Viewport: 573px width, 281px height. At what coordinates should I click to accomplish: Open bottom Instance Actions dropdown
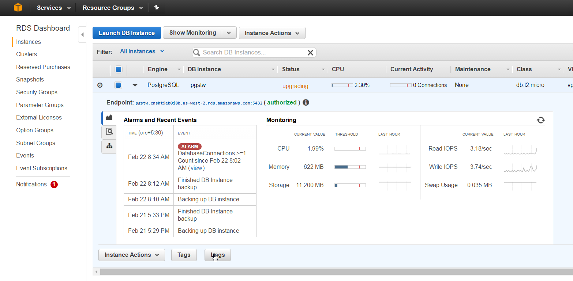[132, 255]
